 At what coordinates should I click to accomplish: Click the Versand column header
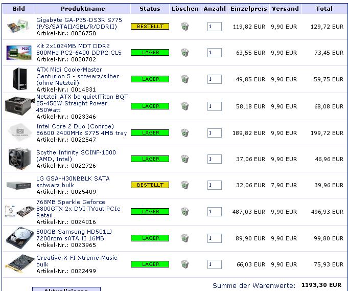tap(286, 9)
